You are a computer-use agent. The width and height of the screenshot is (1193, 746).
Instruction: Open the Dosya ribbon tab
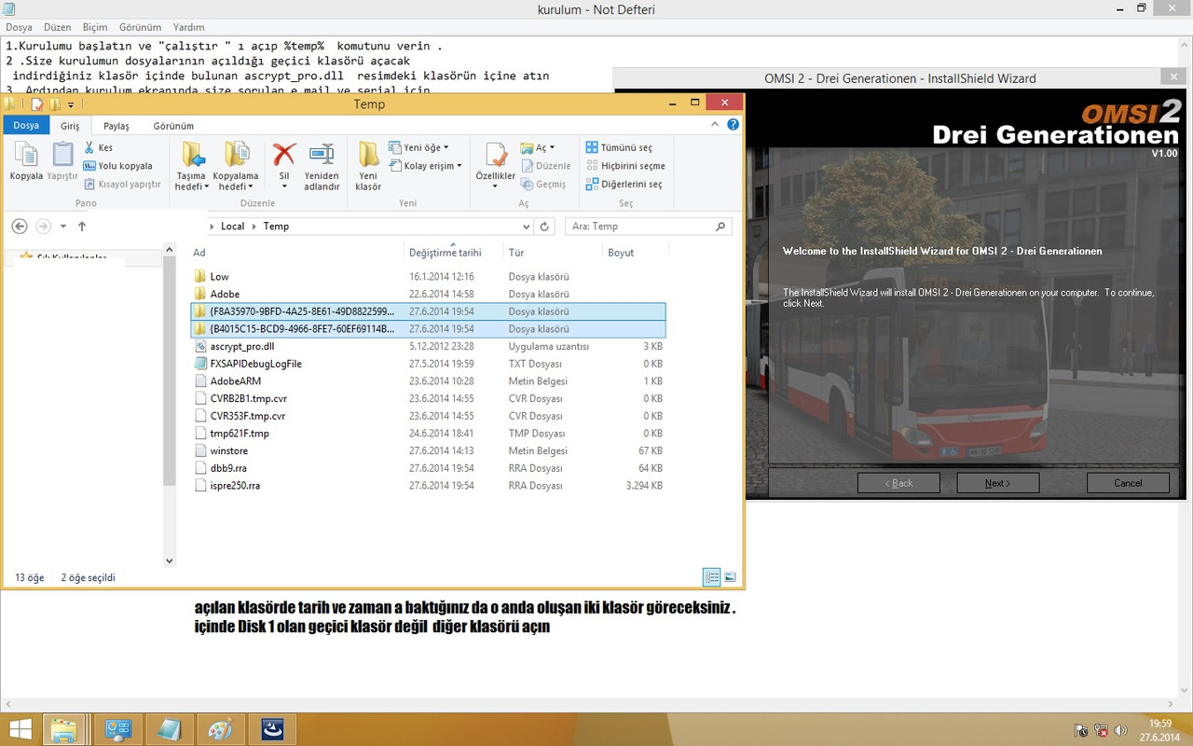click(26, 125)
